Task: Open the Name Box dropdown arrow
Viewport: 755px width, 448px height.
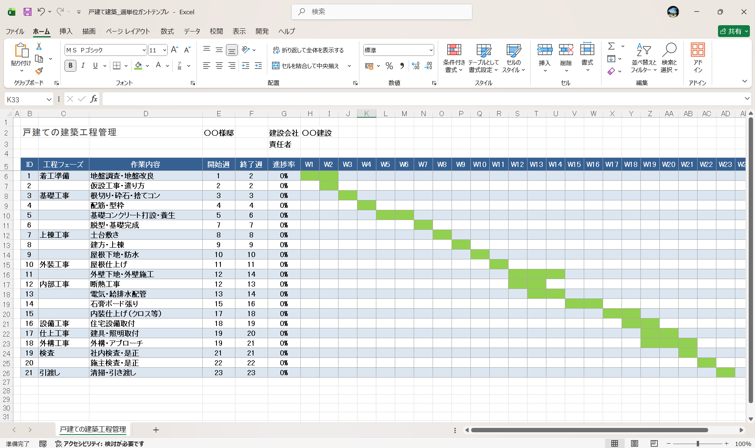Action: tap(49, 100)
